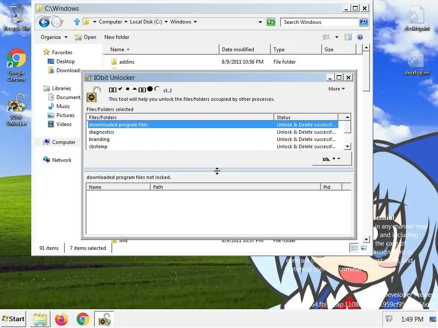The image size is (438, 328).
Task: Go back in Explorer window
Action: point(44,22)
